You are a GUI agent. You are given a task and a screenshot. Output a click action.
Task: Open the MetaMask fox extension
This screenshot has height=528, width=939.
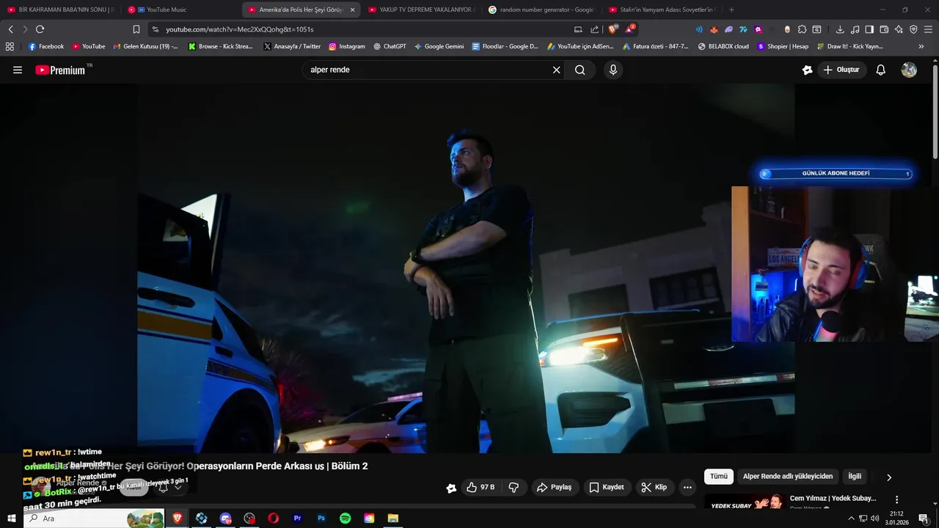click(x=714, y=29)
